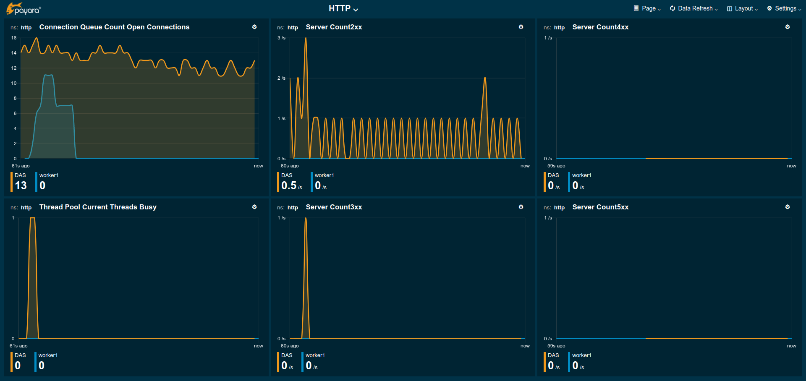Open settings gear of Connection Queue widget
This screenshot has height=381, width=806.
point(254,27)
